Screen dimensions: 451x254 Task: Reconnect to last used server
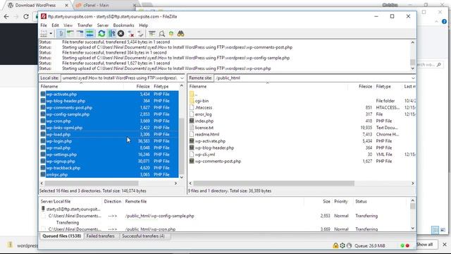click(x=140, y=34)
